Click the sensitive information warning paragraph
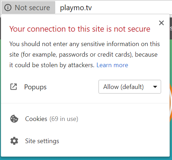 point(84,55)
